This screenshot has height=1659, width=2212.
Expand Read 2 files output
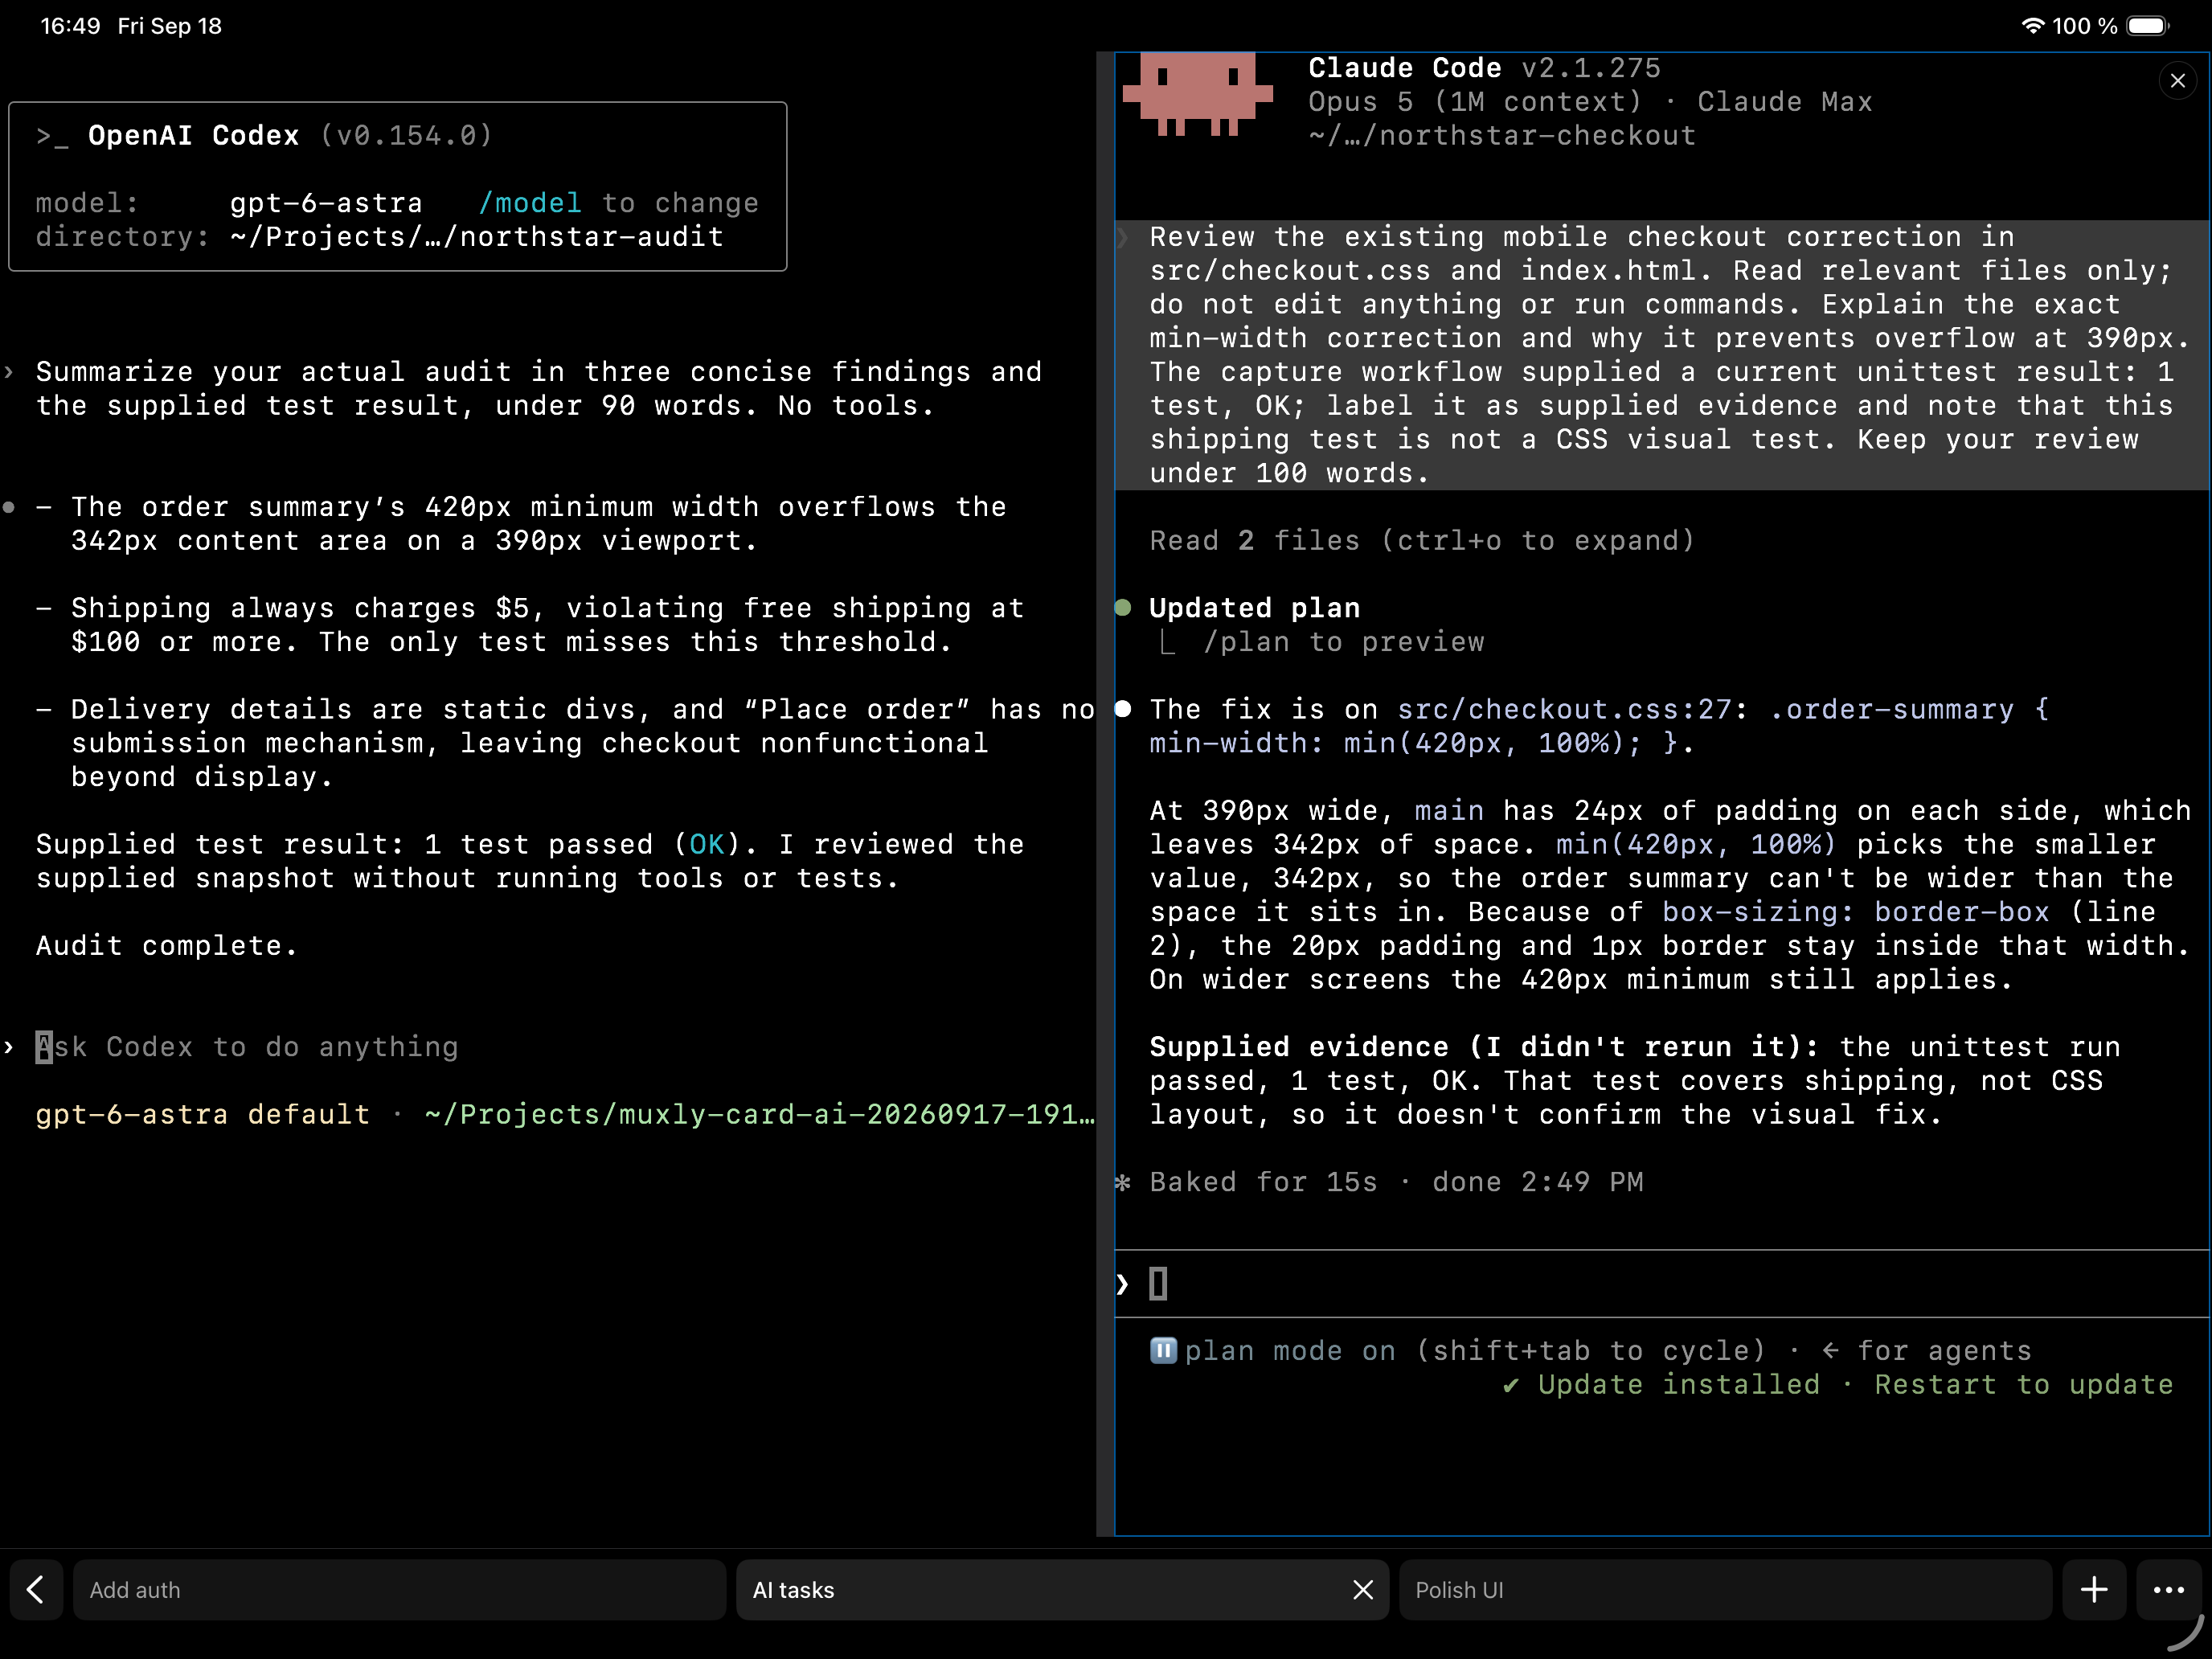tap(1422, 541)
